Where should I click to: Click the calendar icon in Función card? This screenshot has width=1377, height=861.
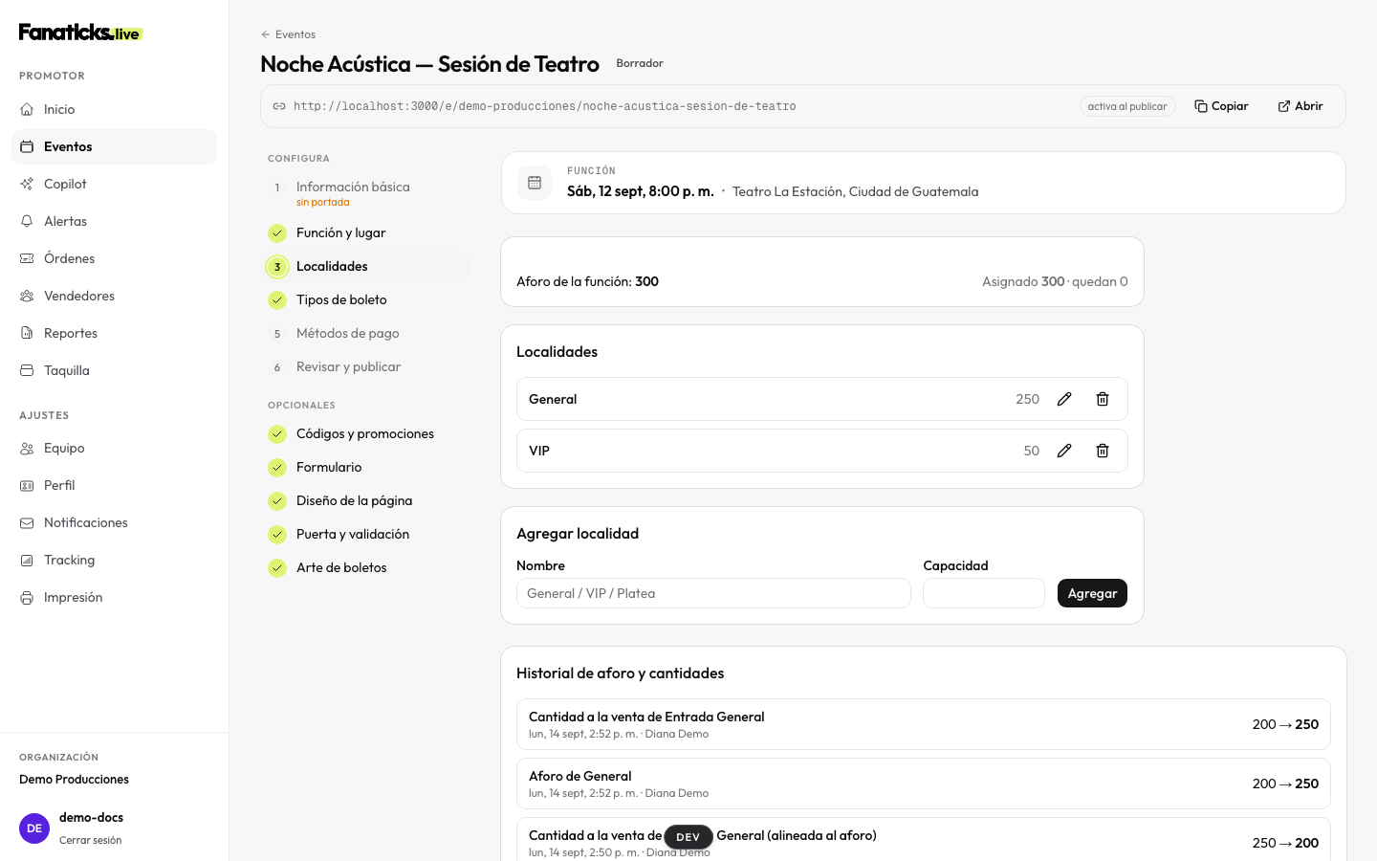click(x=535, y=183)
